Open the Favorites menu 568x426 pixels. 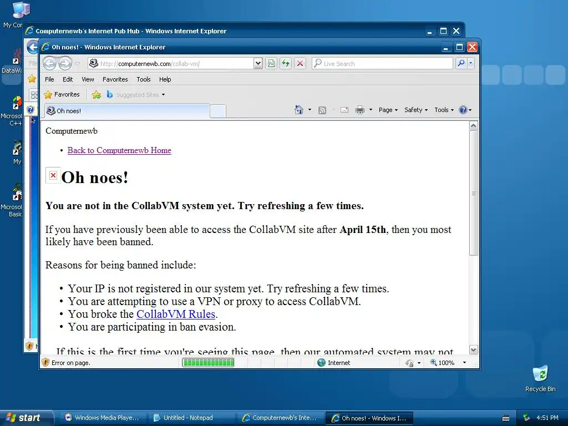pyautogui.click(x=115, y=79)
